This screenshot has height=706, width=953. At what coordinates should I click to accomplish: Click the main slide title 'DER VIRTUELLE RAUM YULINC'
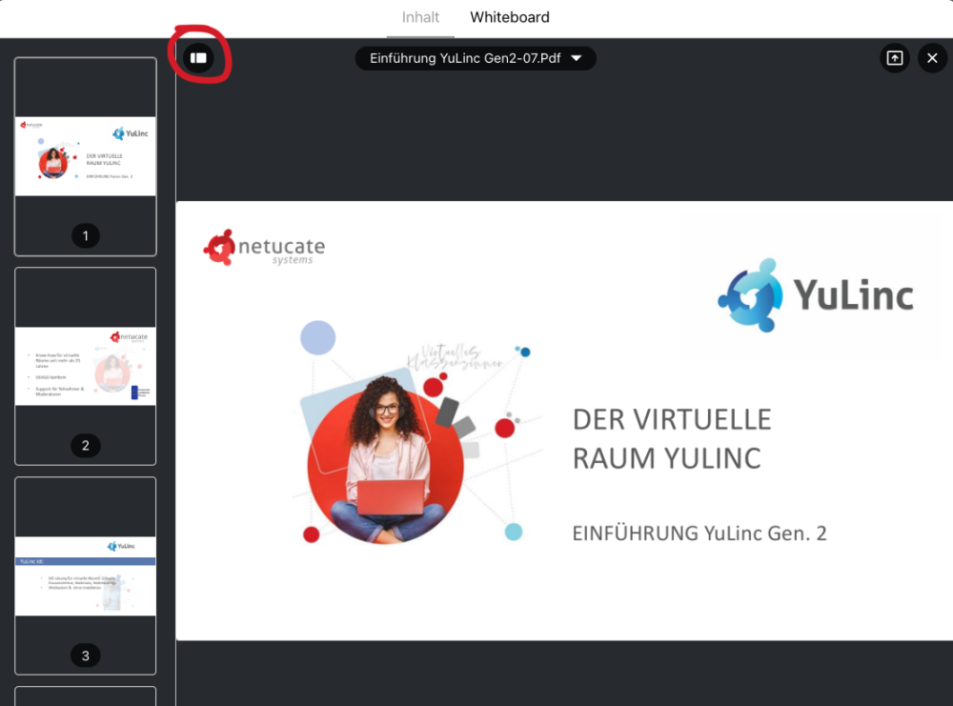pyautogui.click(x=672, y=438)
